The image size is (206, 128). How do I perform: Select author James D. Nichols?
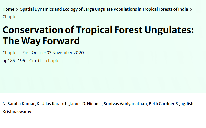pyautogui.click(x=86, y=104)
